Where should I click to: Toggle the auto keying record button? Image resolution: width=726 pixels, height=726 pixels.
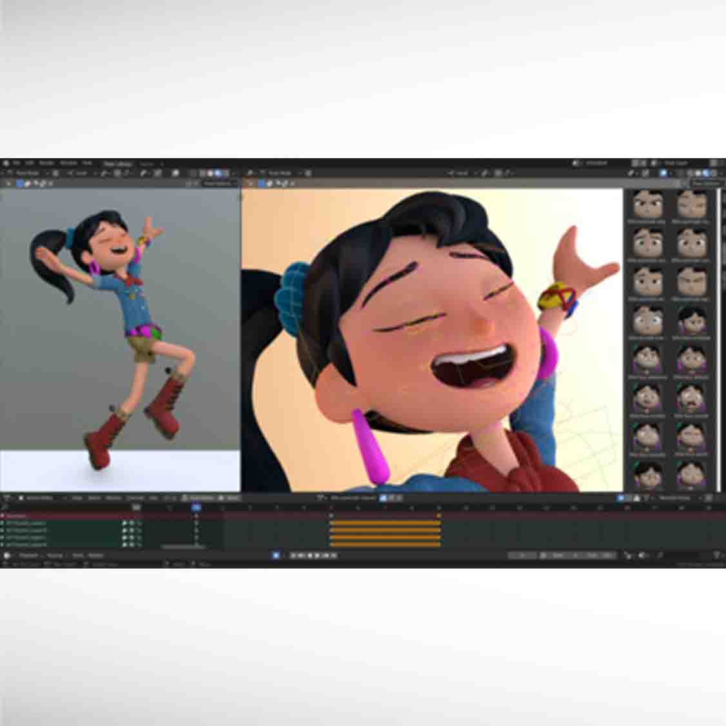[276, 556]
